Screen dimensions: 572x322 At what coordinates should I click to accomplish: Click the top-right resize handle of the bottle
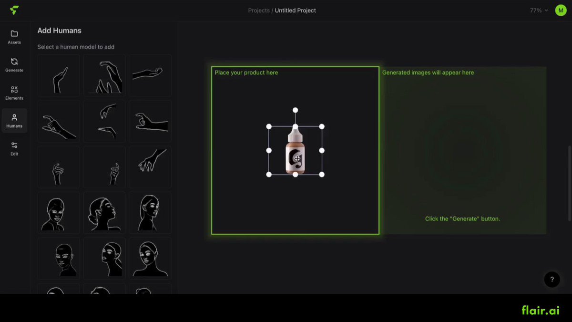pyautogui.click(x=322, y=126)
